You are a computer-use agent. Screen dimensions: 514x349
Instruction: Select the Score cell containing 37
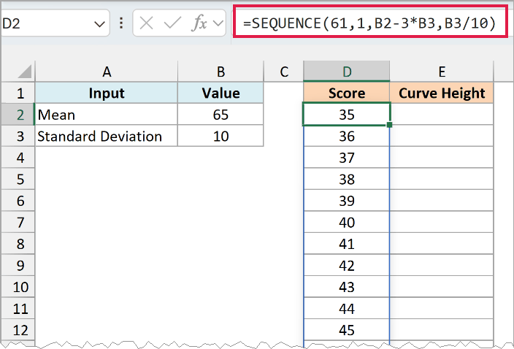click(347, 158)
